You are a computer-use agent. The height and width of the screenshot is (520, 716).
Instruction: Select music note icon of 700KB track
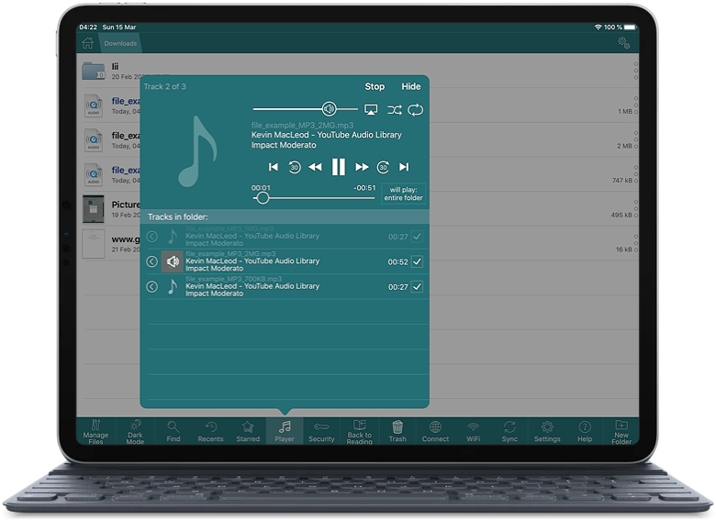pos(173,286)
